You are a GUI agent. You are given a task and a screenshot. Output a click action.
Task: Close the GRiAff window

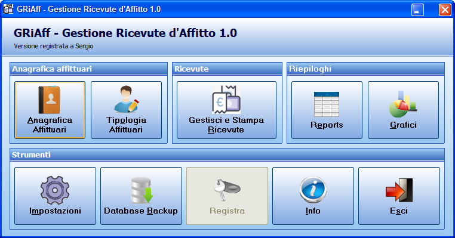[x=445, y=10]
